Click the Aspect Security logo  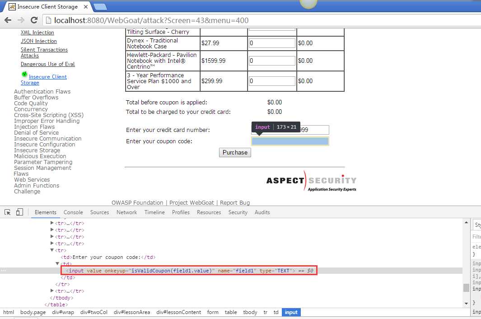coord(311,182)
